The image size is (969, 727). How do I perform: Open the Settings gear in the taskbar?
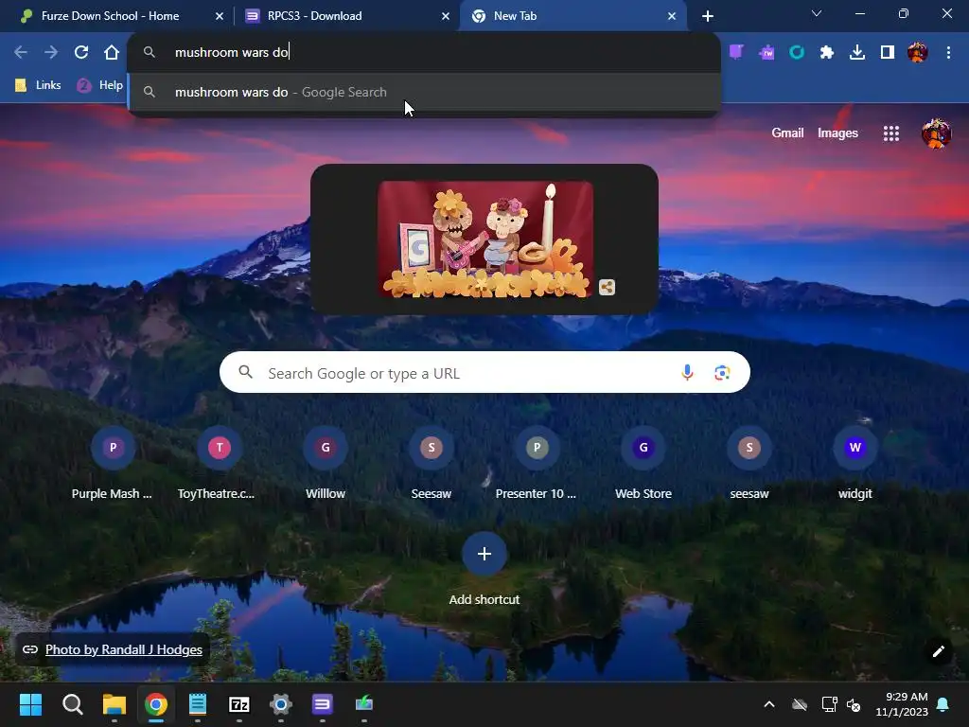280,704
